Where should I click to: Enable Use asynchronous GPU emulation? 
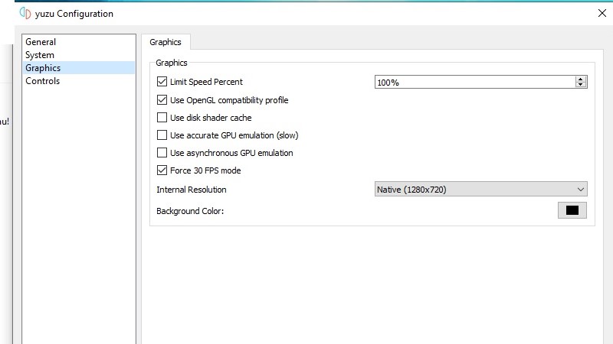(x=162, y=152)
